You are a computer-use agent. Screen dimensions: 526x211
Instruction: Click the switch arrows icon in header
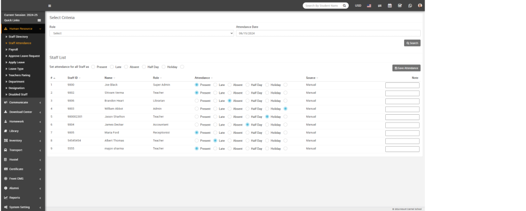point(380,6)
